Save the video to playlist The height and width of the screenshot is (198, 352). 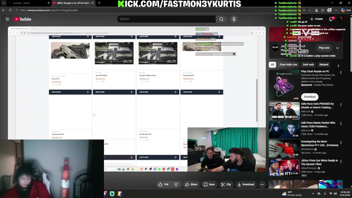point(209,185)
